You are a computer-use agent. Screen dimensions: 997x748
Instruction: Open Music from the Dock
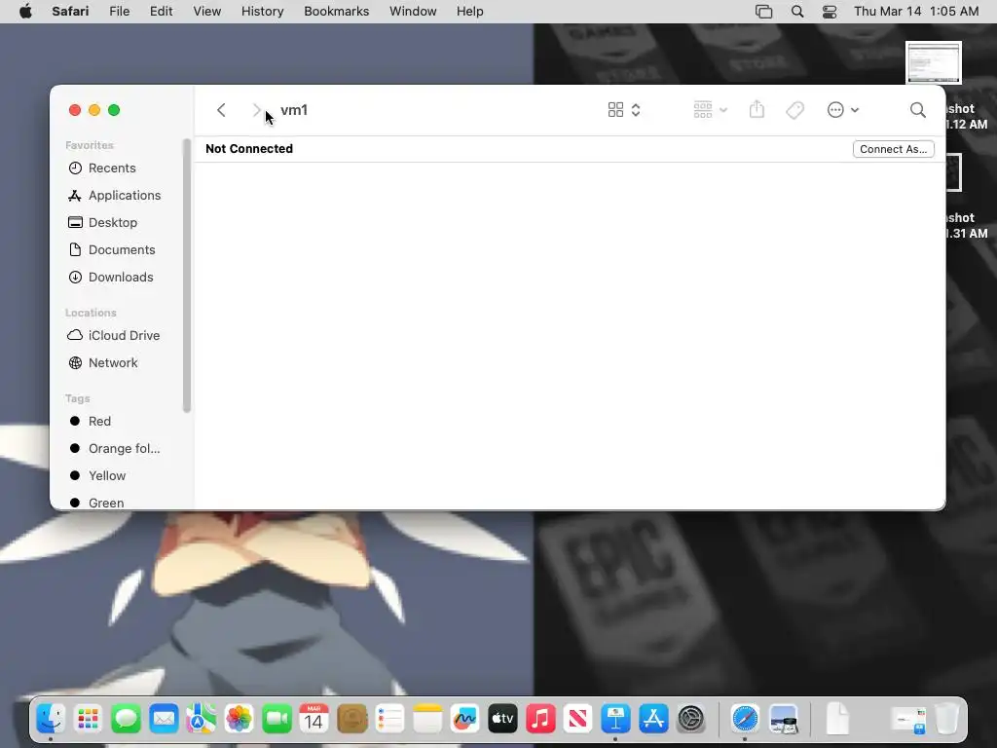[540, 720]
